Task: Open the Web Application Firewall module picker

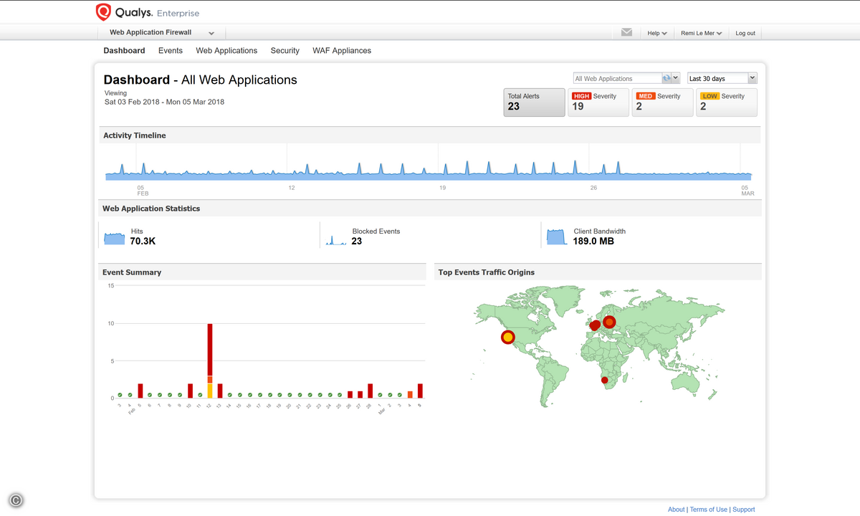Action: (161, 33)
